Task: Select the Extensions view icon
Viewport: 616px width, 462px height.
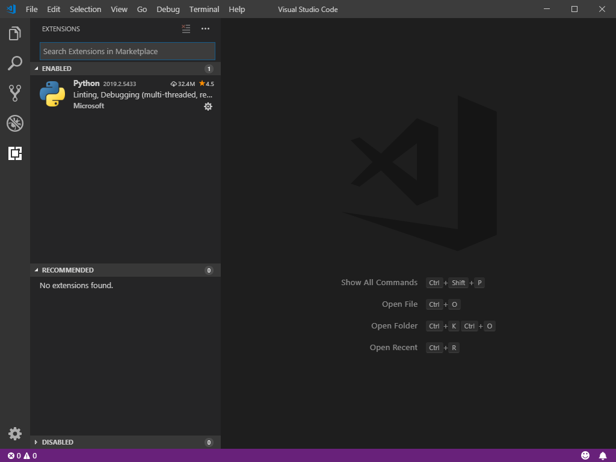Action: coord(15,153)
